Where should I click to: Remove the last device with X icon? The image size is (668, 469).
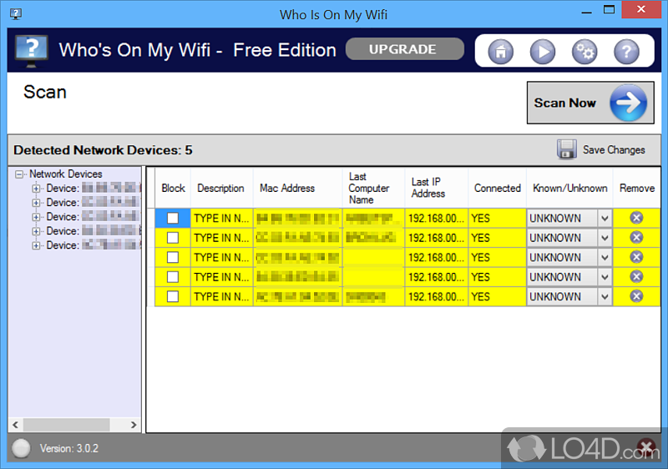[636, 296]
